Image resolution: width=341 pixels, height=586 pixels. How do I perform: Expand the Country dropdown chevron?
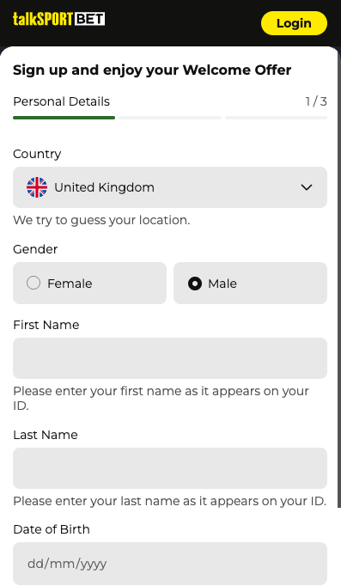coord(307,187)
